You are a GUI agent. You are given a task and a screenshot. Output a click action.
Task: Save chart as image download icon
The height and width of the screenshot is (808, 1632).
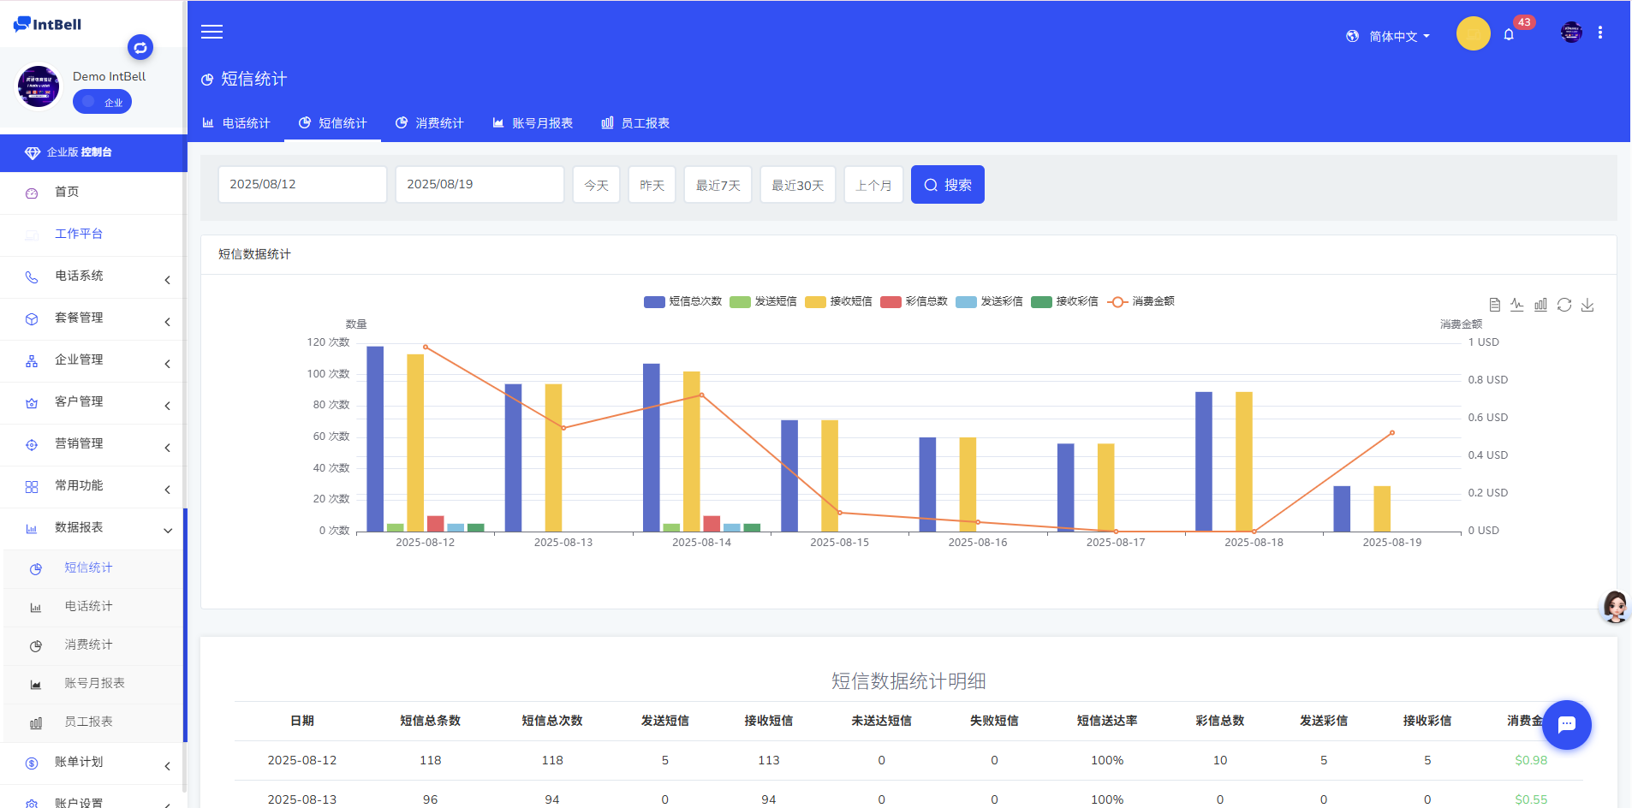click(x=1587, y=305)
